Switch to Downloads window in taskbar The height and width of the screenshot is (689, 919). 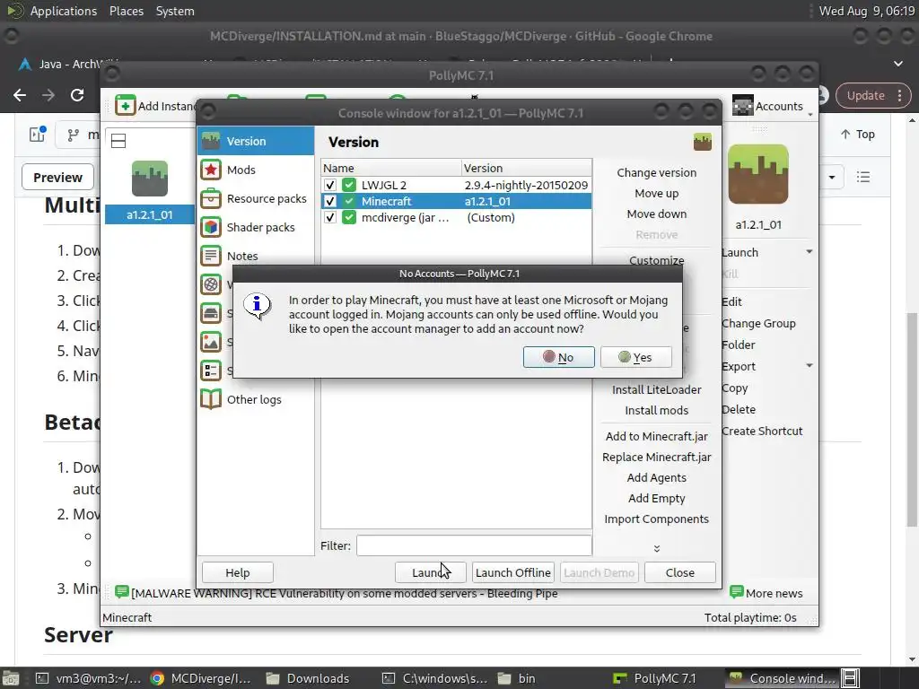point(309,678)
